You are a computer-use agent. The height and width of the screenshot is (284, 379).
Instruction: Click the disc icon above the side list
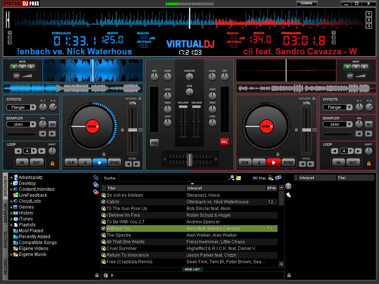click(x=288, y=186)
